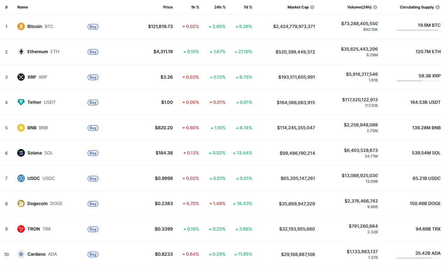The height and width of the screenshot is (267, 443).
Task: Sort by the # rank column header
Action: (x=6, y=7)
